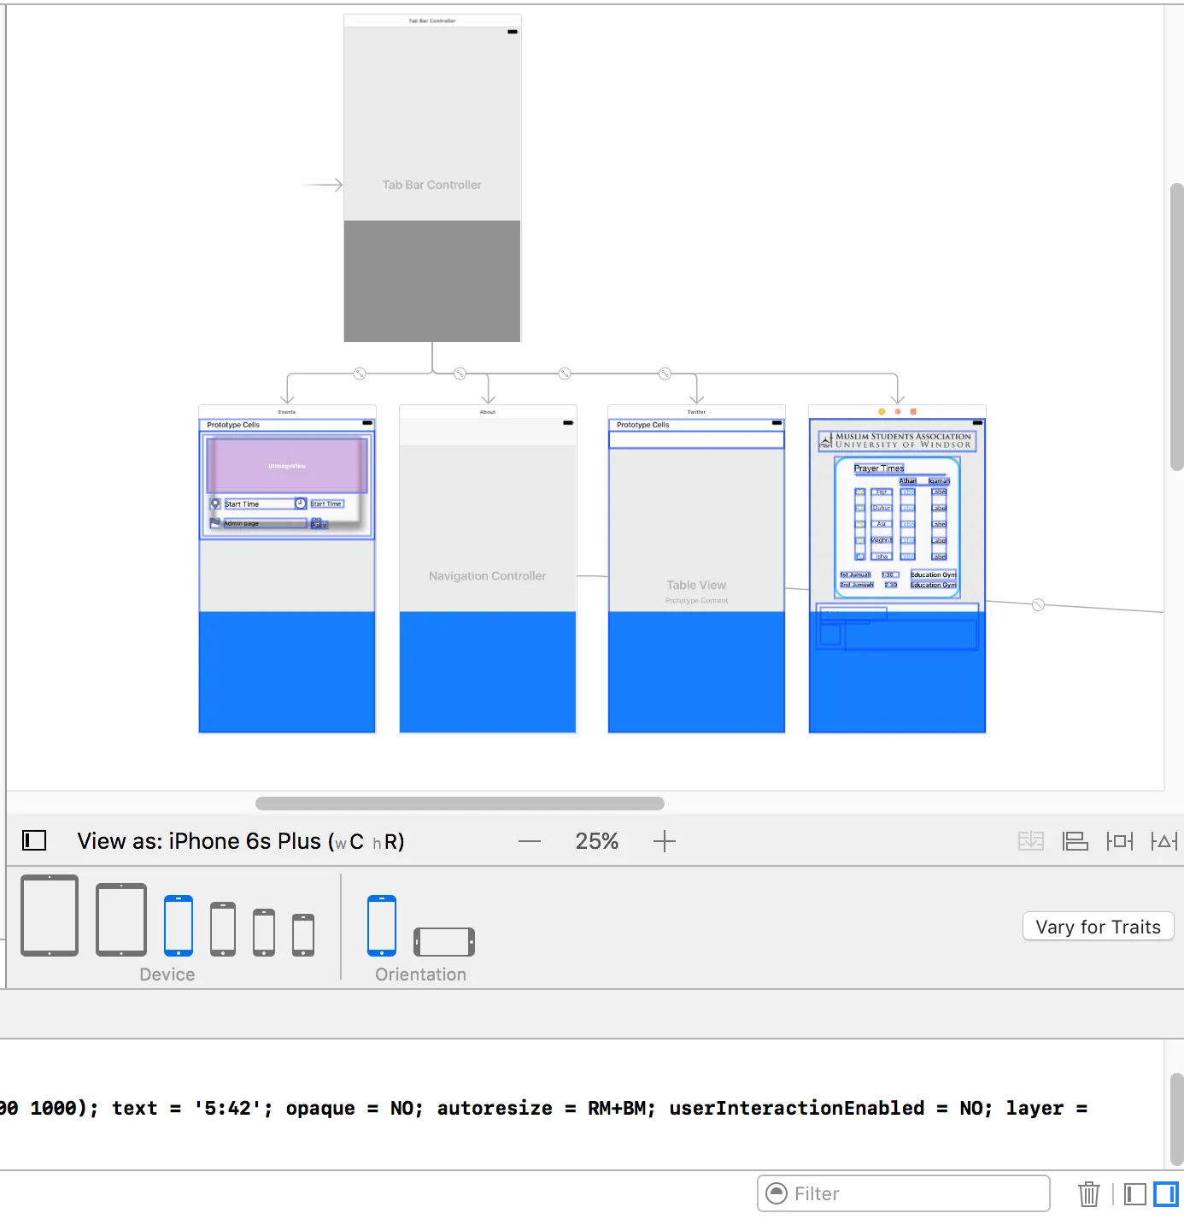This screenshot has height=1219, width=1184.
Task: Select Prototype Cells header in Events scene
Action: (x=233, y=425)
